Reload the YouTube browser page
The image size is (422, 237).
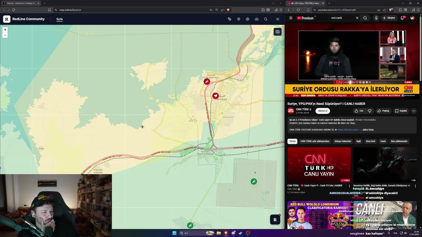pyautogui.click(x=298, y=10)
